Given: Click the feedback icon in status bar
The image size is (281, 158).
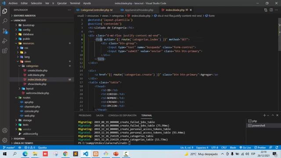Looking at the screenshot, I should click(x=270, y=147).
